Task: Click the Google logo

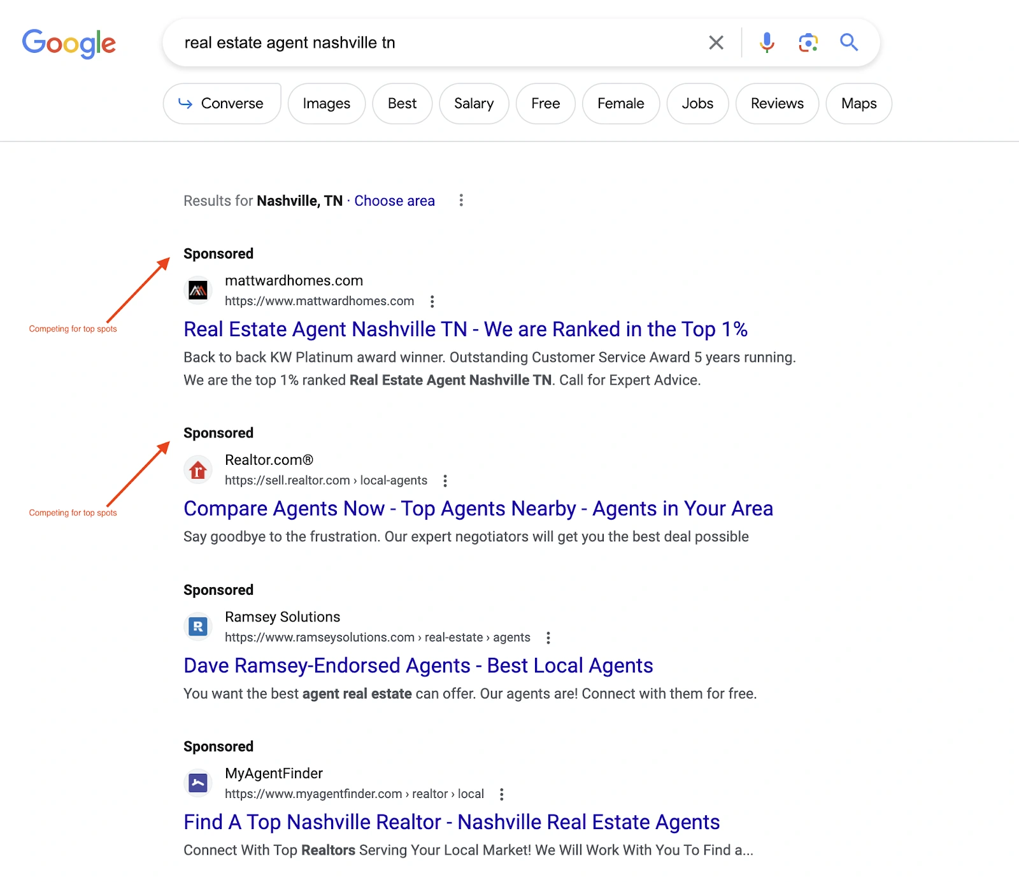Action: (x=69, y=43)
